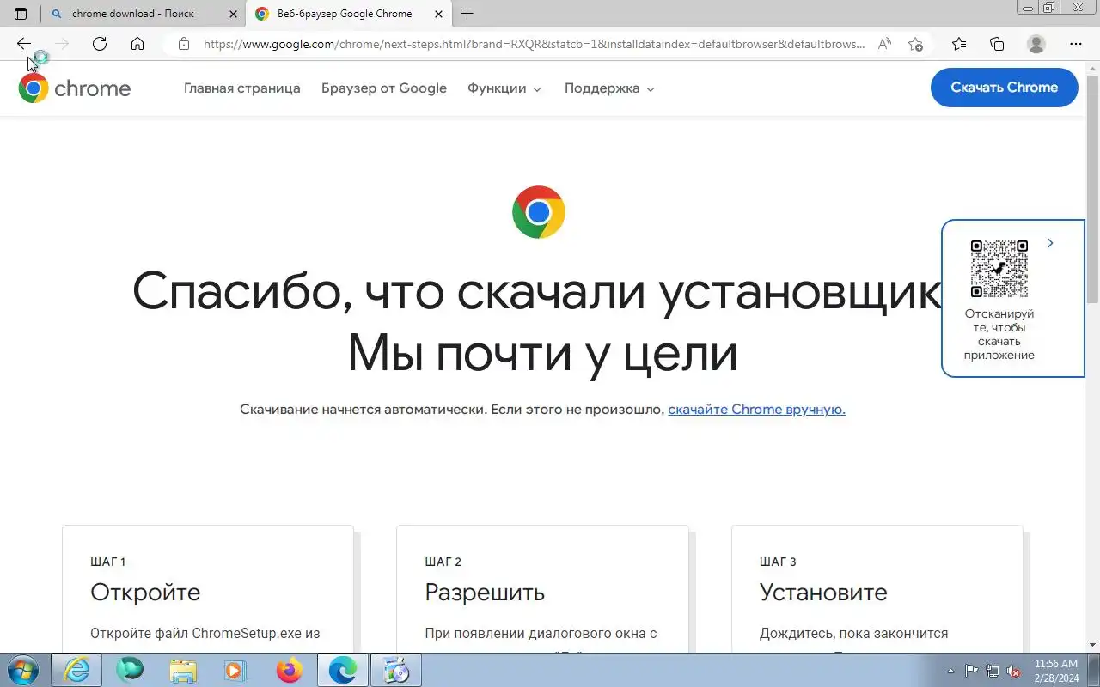Open the clock showing 11:56 AM

click(x=1056, y=671)
